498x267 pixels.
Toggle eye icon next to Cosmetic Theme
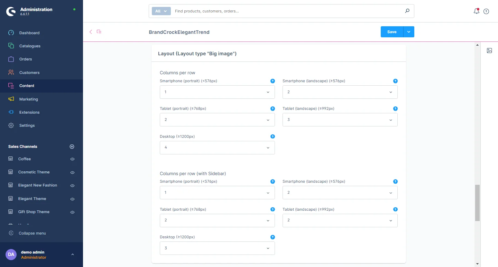click(x=73, y=172)
